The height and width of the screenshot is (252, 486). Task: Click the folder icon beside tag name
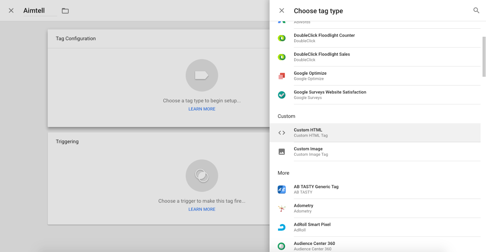point(65,11)
